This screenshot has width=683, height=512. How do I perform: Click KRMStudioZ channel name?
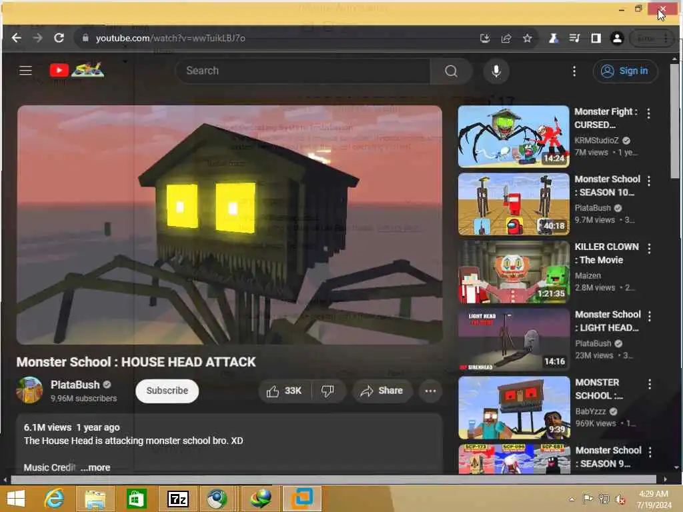(x=596, y=141)
